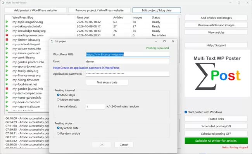The image size is (252, 154).
Task: Click green play icon beside my-culture-notes.info
Action: (x=7, y=48)
